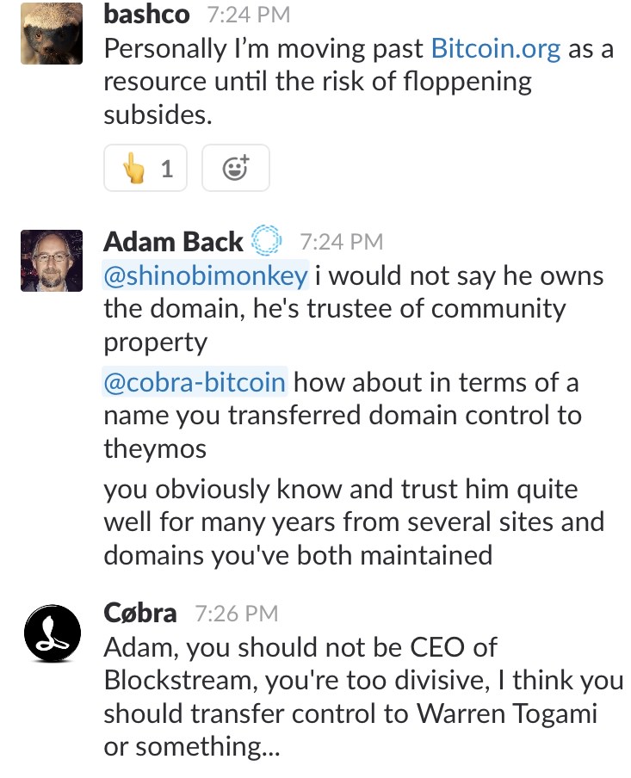The image size is (631, 778).
Task: Open the bashco username profile
Action: (146, 14)
